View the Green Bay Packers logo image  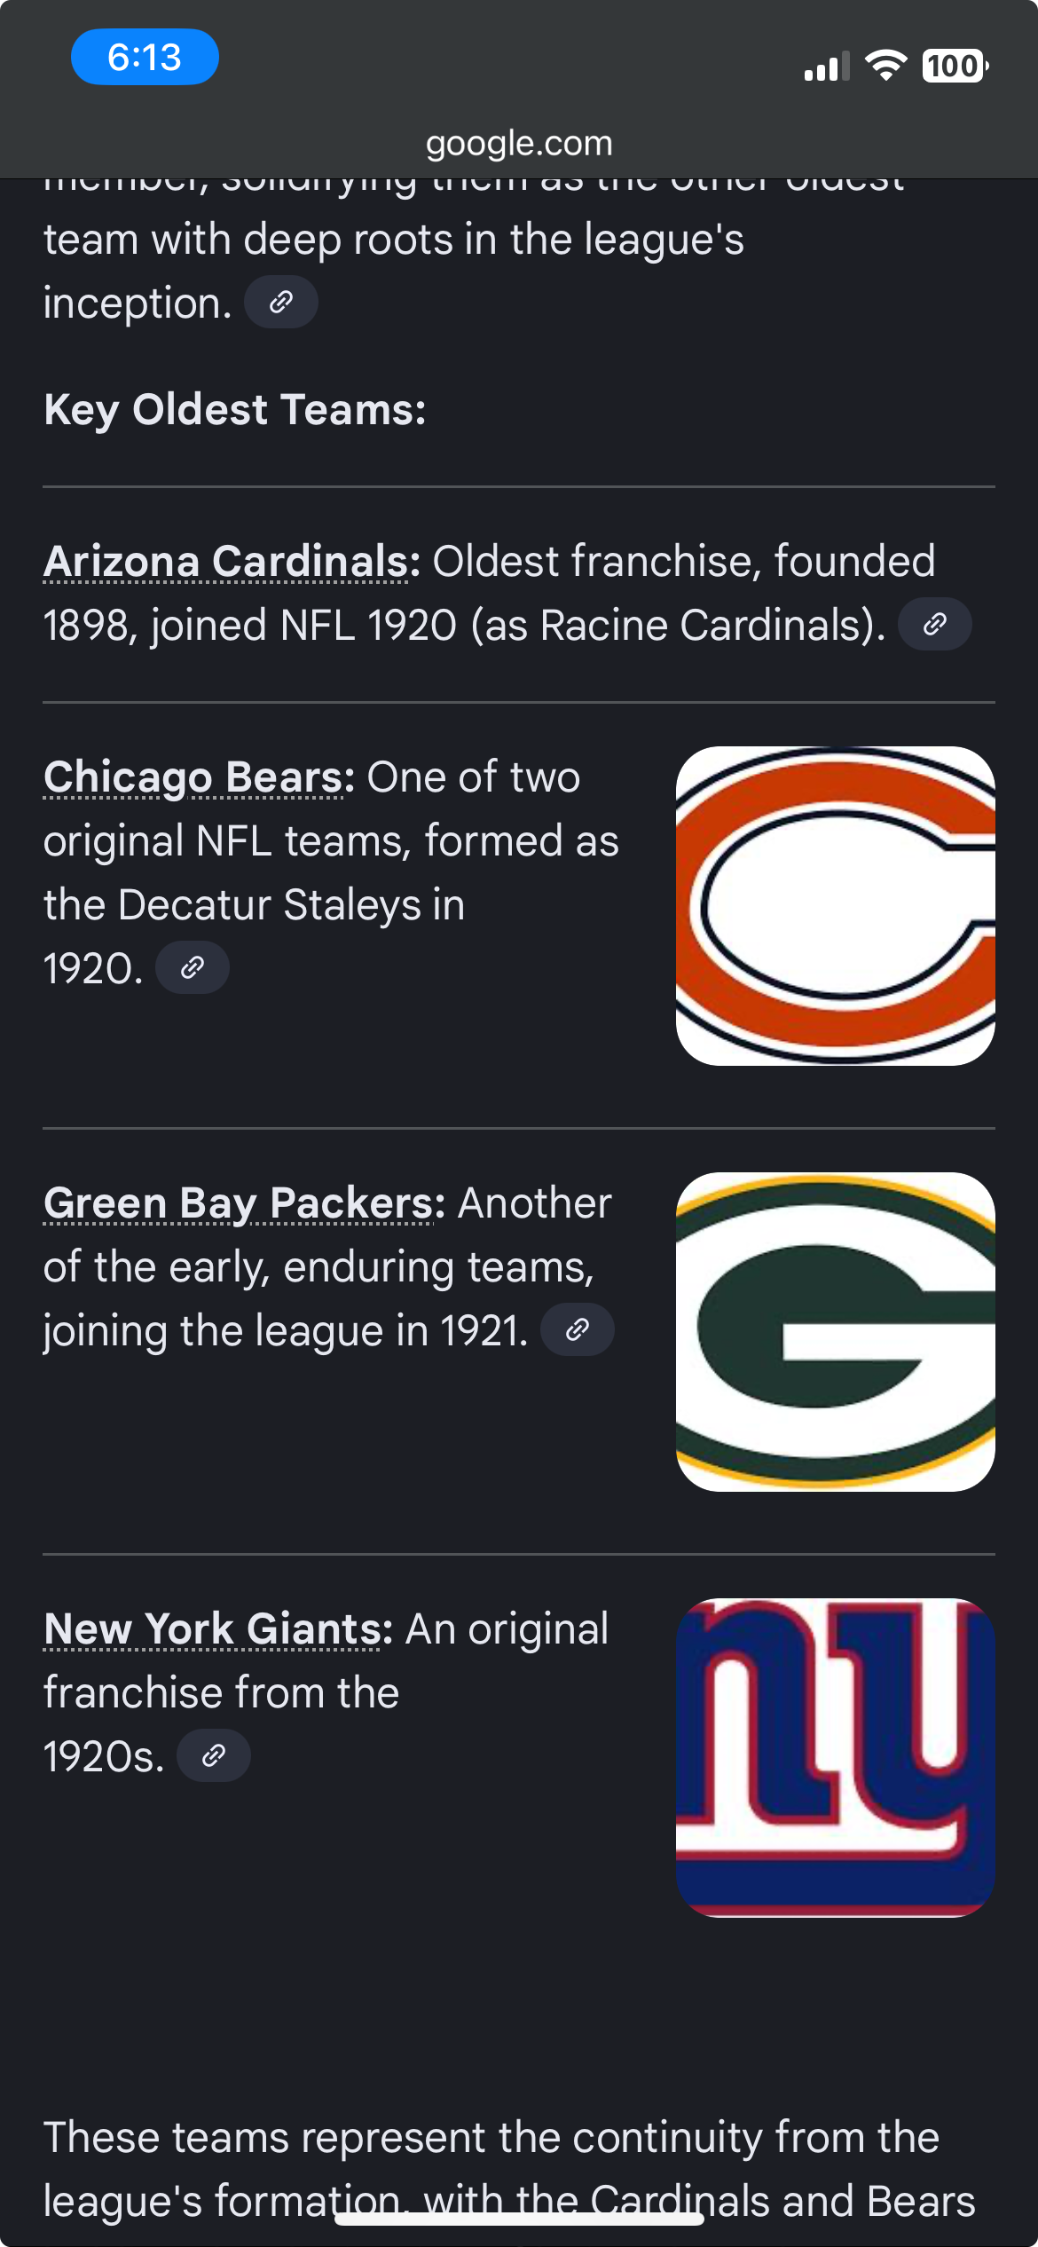(835, 1332)
